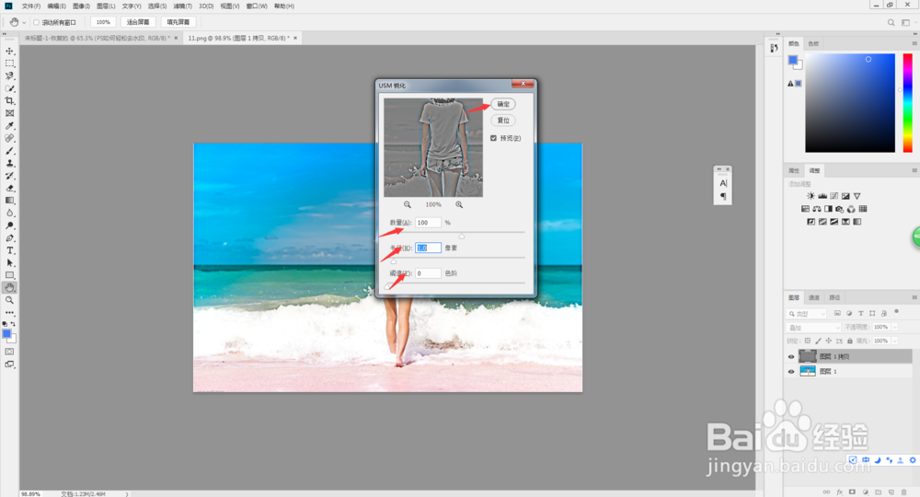Click the radius 半径 slider handle
The image size is (920, 497).
click(x=394, y=261)
